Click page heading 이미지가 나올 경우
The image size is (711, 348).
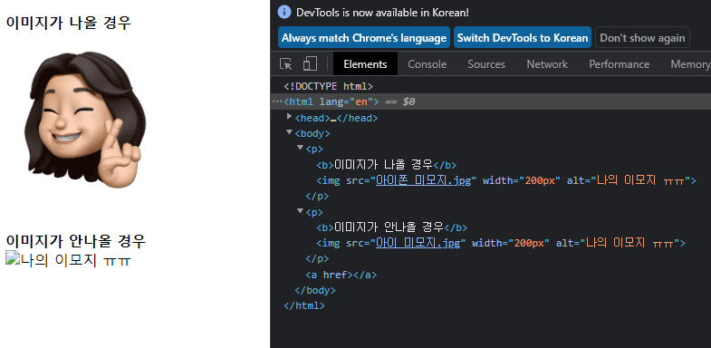click(69, 23)
